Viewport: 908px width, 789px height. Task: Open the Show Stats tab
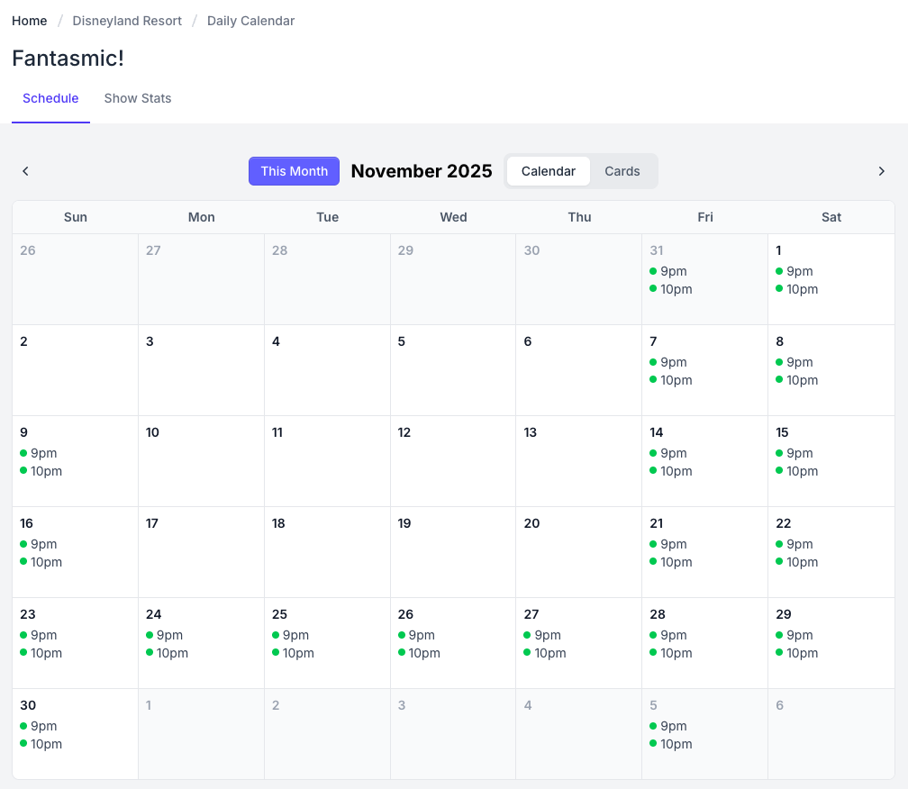coord(138,98)
